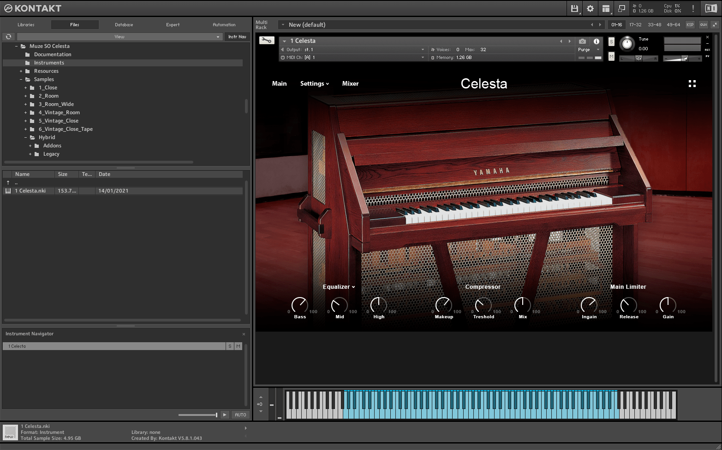Switch to the Database tab

pyautogui.click(x=124, y=24)
